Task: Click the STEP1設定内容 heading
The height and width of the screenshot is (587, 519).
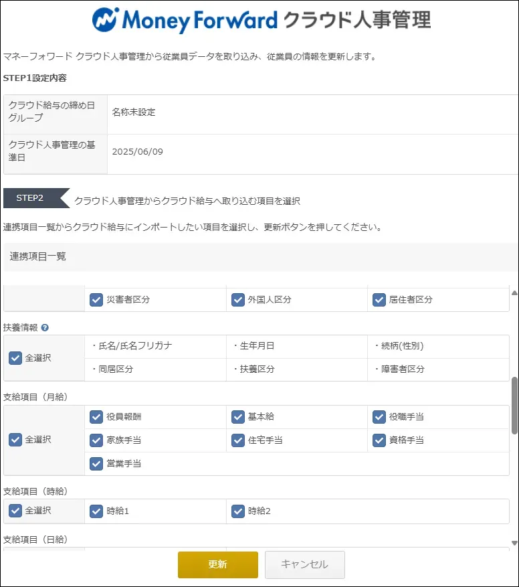Action: click(35, 78)
